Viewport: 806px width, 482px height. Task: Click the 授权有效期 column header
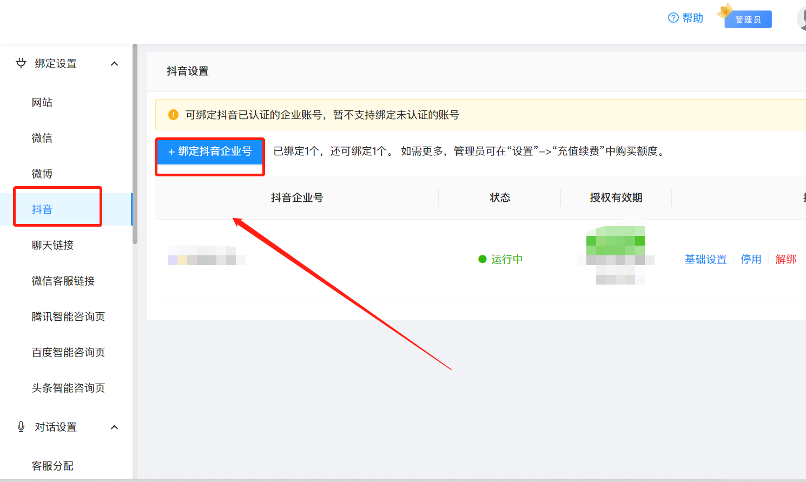(x=616, y=197)
